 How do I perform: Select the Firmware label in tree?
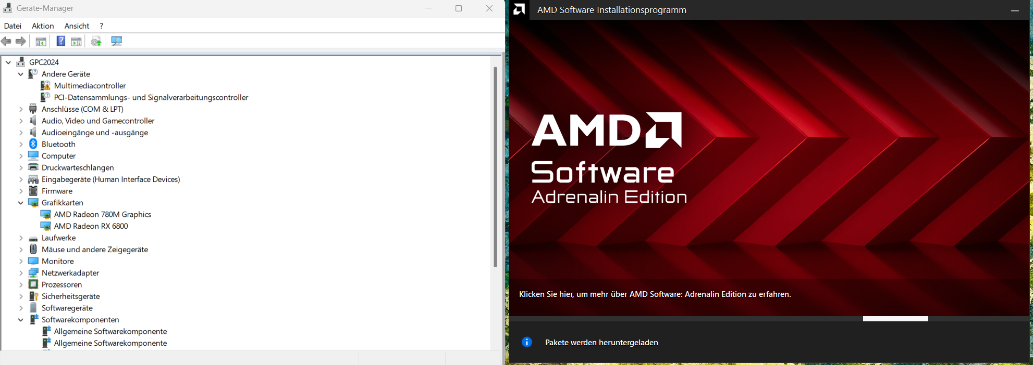(x=57, y=191)
